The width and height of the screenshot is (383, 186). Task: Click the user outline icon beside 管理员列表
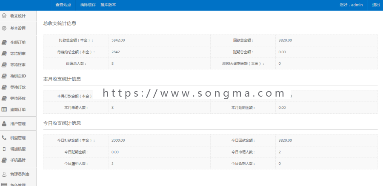coord(4,174)
